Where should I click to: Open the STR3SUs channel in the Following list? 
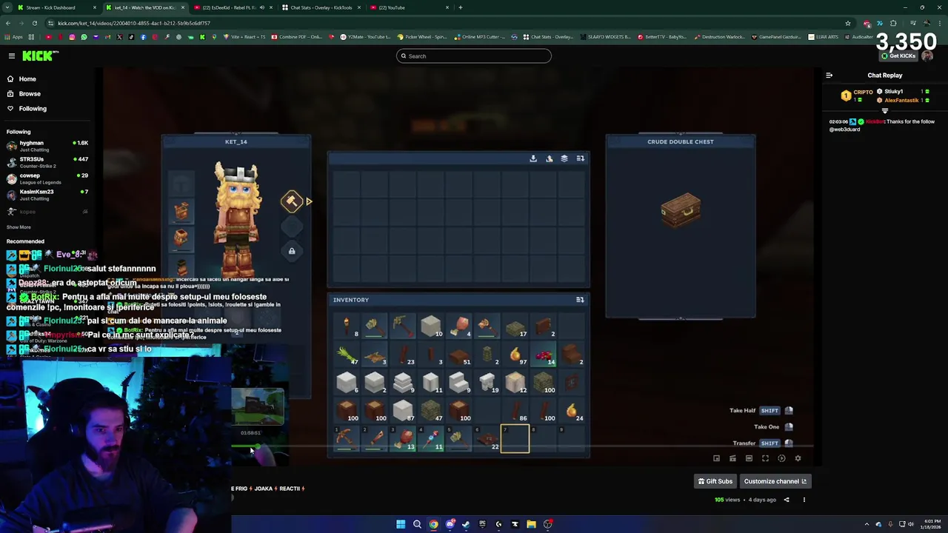[x=46, y=162]
